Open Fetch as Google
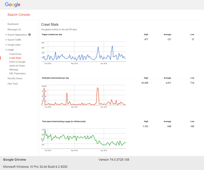Image resolution: width=204 pixels, height=170 pixels. coord(17,62)
